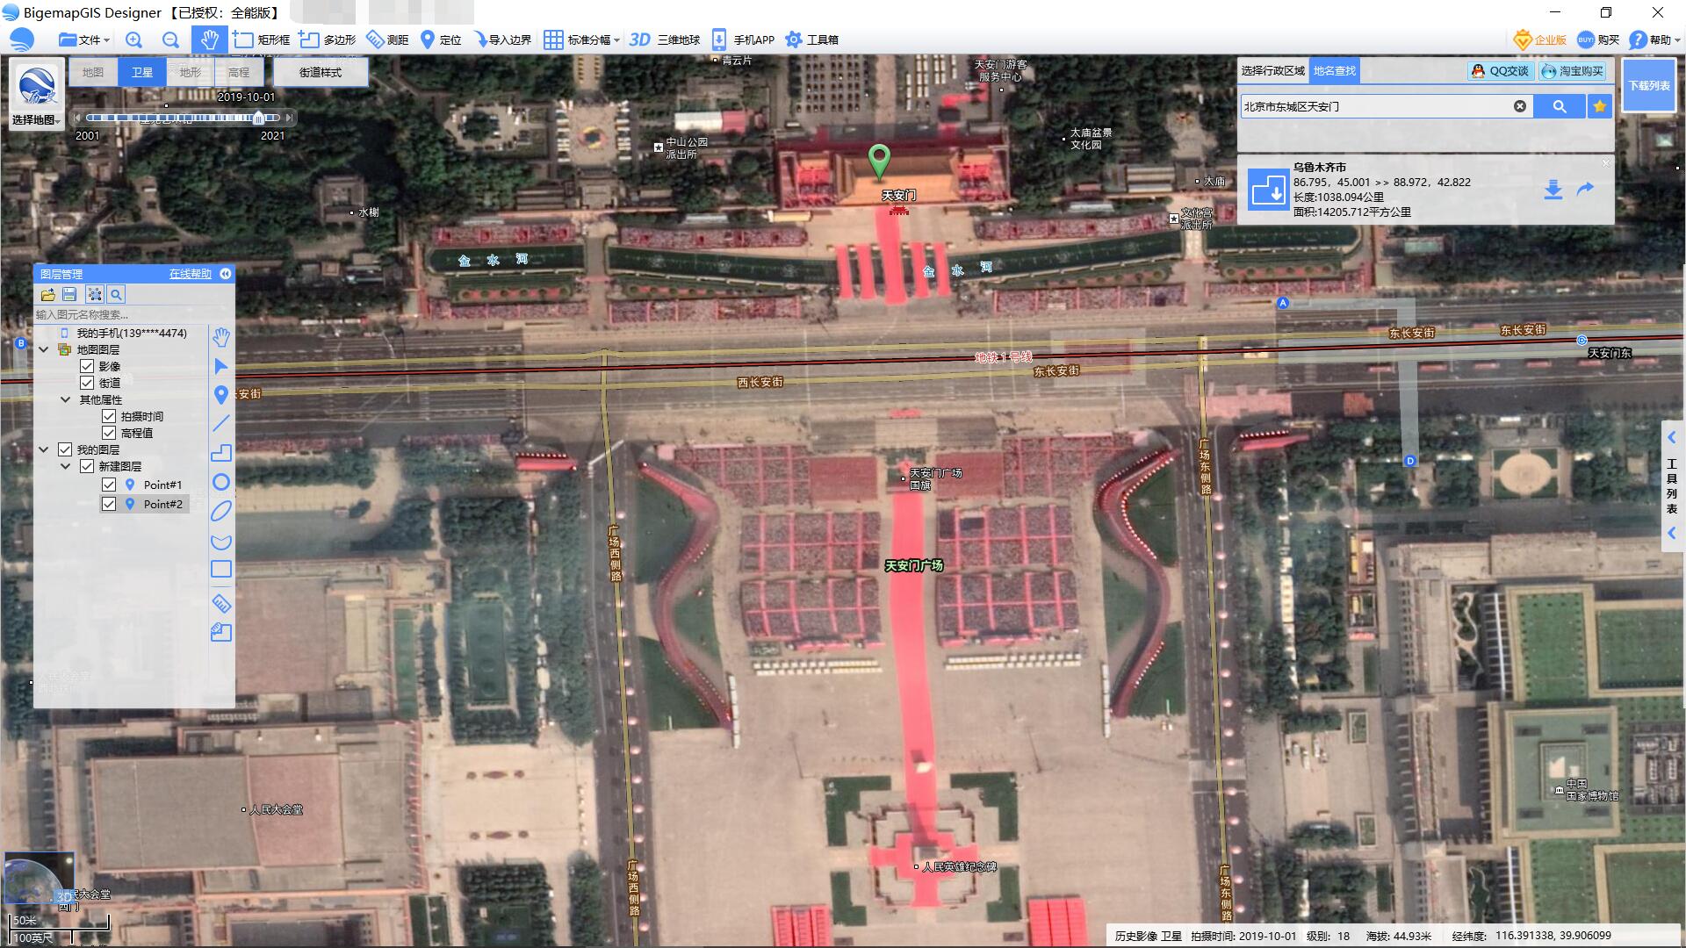The height and width of the screenshot is (948, 1686).
Task: Click the historical imagery timeline slider handle
Action: click(x=259, y=118)
